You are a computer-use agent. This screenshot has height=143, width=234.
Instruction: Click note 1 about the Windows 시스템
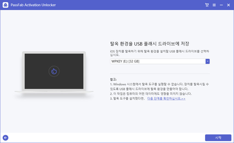[x=160, y=86]
